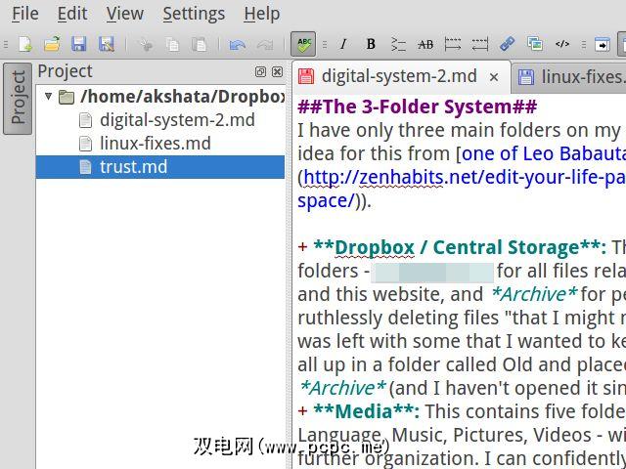Toggle the ABC spell check button
This screenshot has height=469, width=626.
[x=303, y=44]
